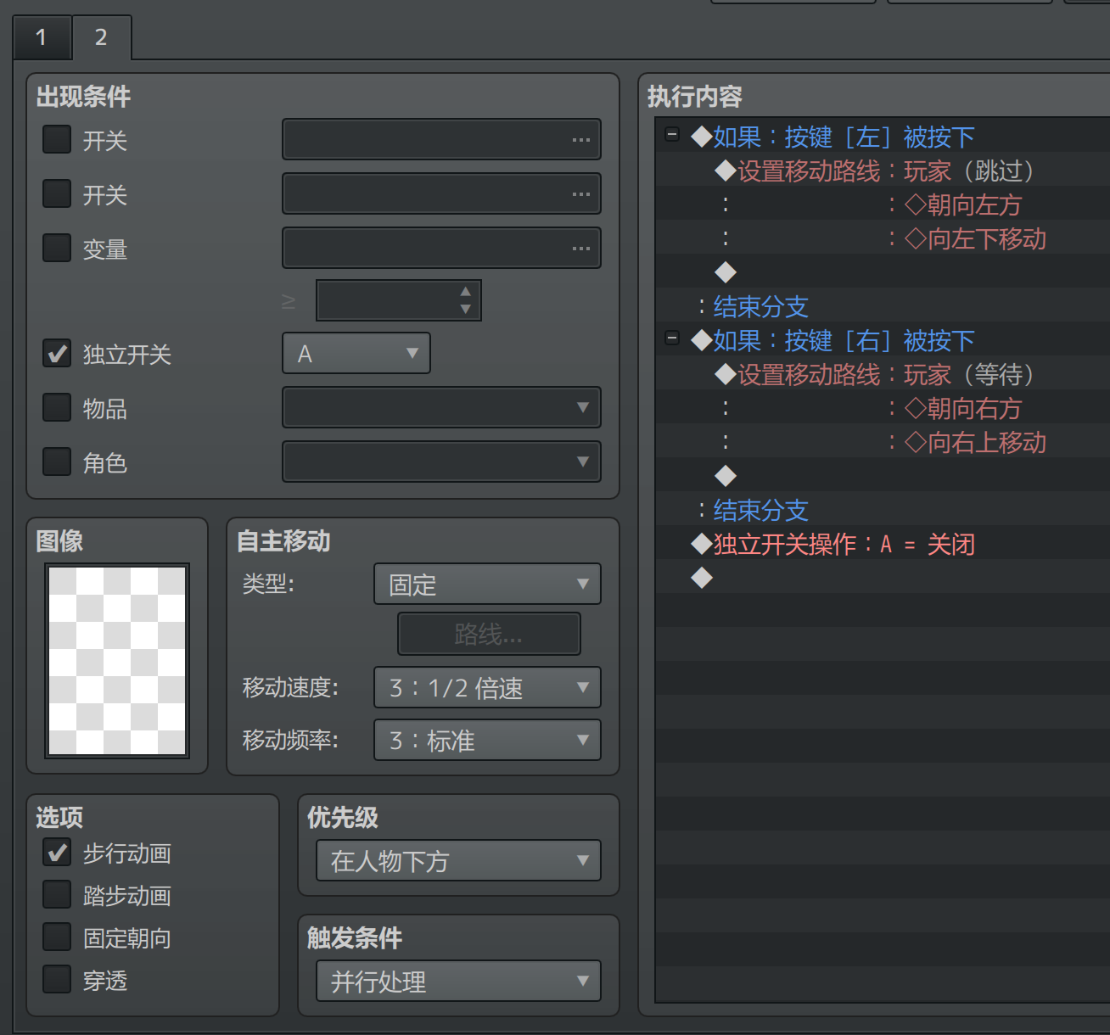
Task: Open the 移动频率 dropdown
Action: coord(487,740)
